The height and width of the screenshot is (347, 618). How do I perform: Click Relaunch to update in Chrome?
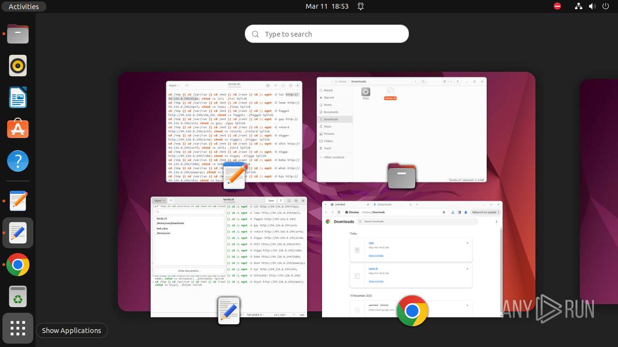(485, 212)
